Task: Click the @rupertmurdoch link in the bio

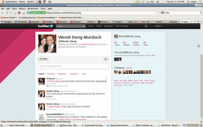Action: click(87, 44)
